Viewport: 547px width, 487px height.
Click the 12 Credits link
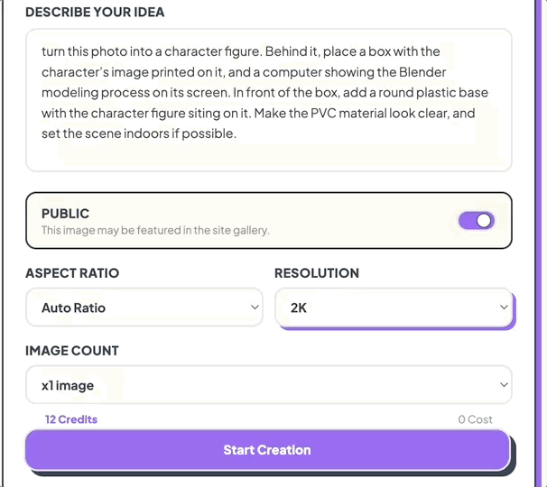71,419
